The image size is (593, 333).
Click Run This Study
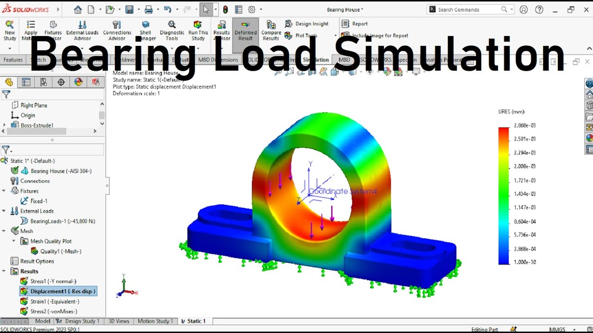198,30
